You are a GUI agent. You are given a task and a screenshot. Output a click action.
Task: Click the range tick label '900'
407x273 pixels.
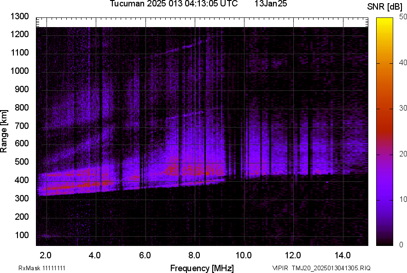coord(22,89)
